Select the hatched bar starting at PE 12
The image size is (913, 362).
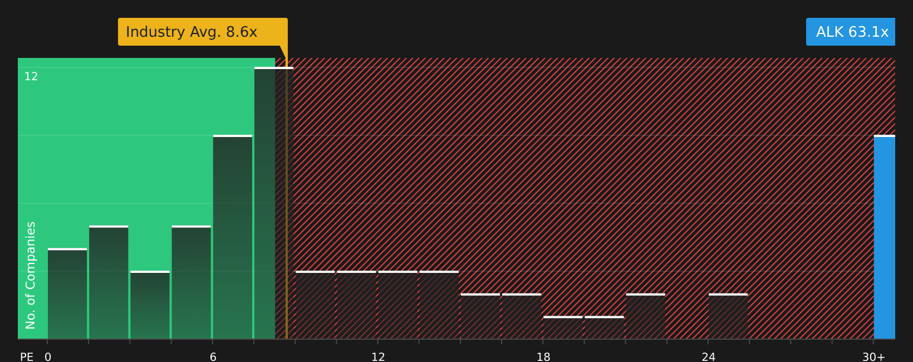[397, 305]
